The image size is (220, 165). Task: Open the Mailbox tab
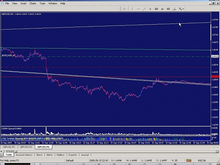(x=61, y=155)
